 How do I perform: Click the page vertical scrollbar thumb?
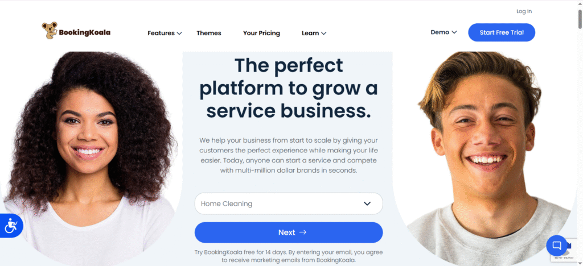pyautogui.click(x=580, y=19)
